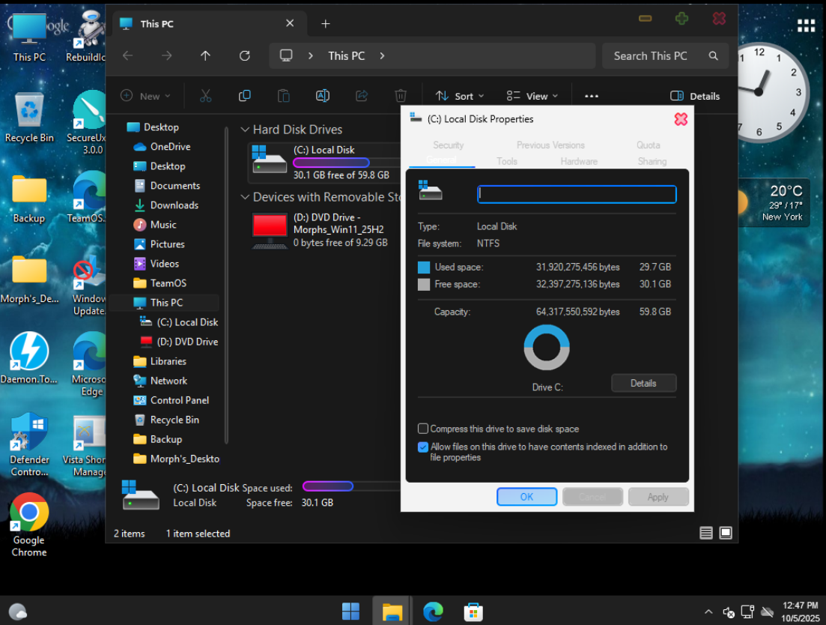The image size is (826, 625).
Task: Click the Cut scissors icon in toolbar
Action: click(x=205, y=96)
